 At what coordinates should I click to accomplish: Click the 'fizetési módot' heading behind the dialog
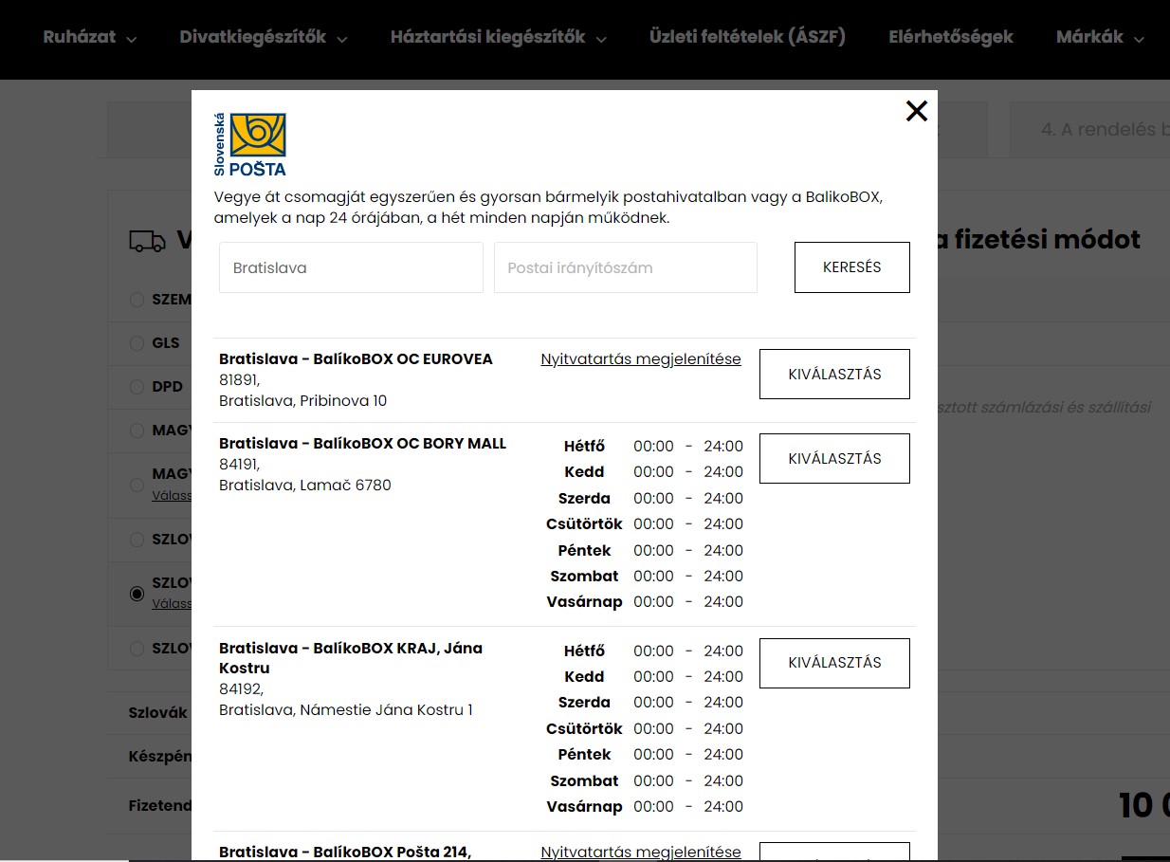coord(1047,240)
